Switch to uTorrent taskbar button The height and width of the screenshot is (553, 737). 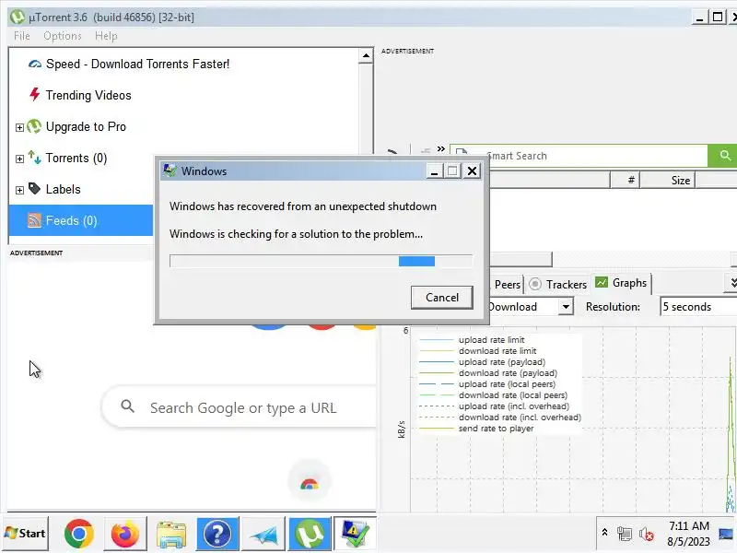pos(310,534)
